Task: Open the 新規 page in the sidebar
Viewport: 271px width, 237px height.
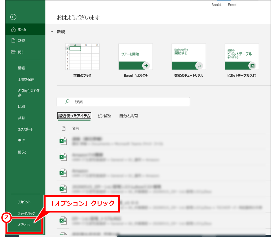Action: pos(25,41)
